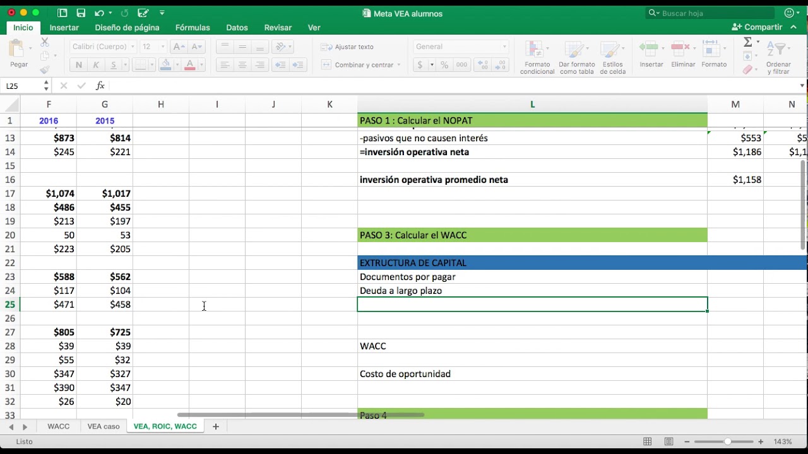808x454 pixels.
Task: Switch to the WACC sheet tab
Action: point(59,427)
